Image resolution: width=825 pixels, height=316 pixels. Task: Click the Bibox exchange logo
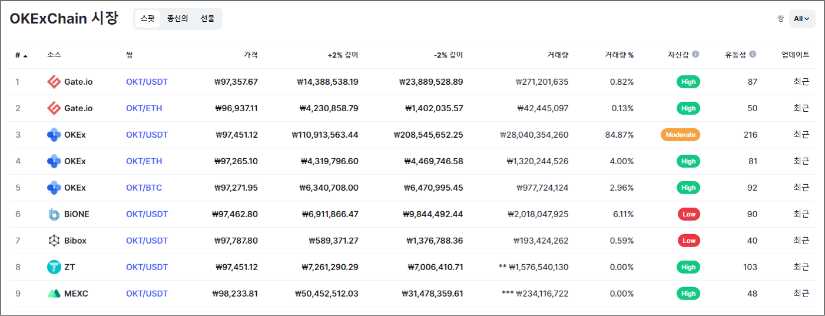point(54,241)
